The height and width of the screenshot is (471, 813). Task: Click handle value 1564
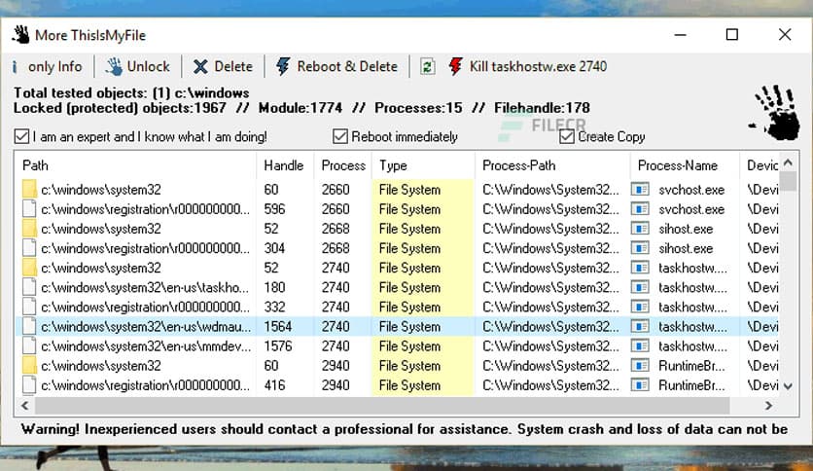pos(278,327)
